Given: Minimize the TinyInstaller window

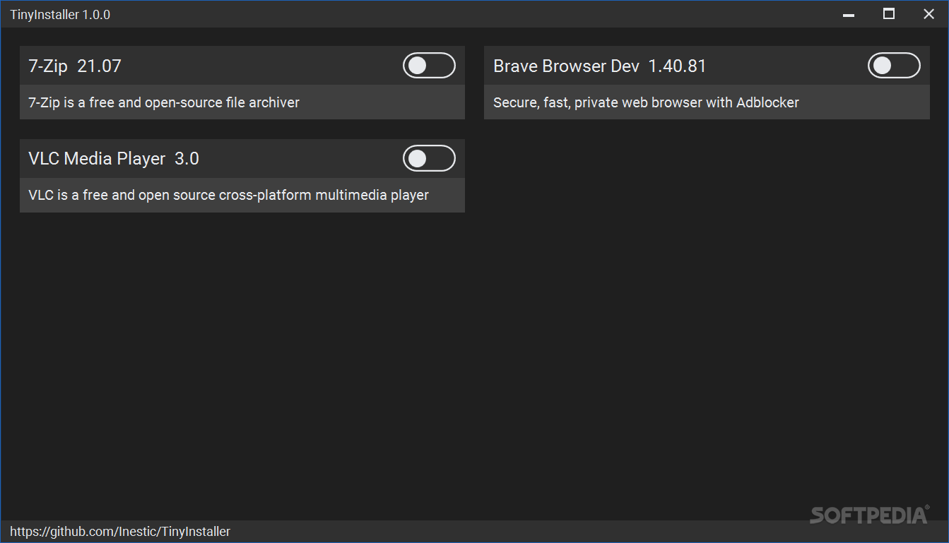Looking at the screenshot, I should pos(849,14).
